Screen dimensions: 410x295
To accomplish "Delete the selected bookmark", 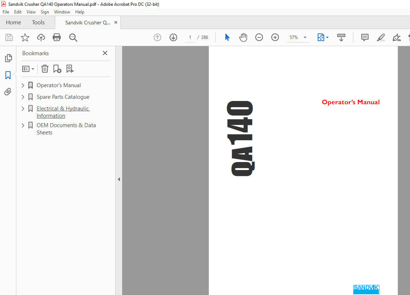I will tap(44, 69).
